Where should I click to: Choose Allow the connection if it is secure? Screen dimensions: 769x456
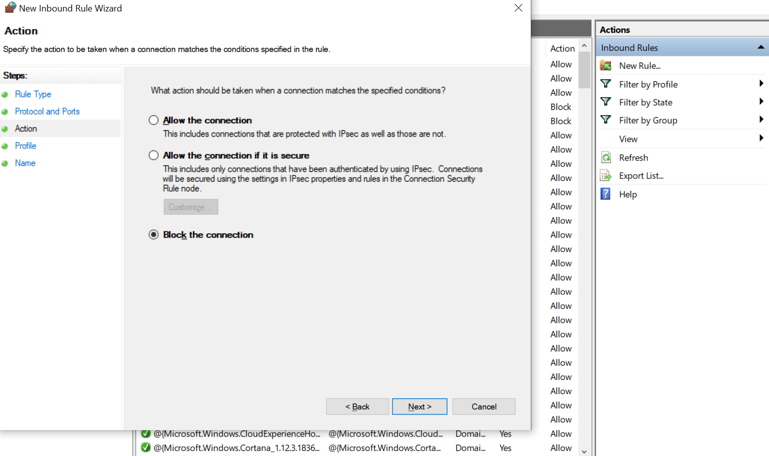pyautogui.click(x=154, y=155)
